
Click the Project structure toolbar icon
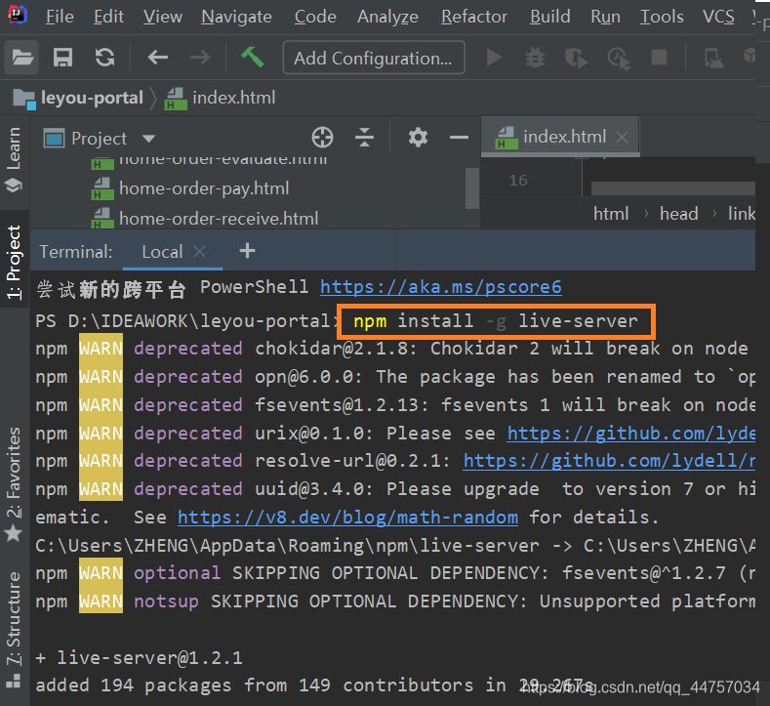coord(713,58)
